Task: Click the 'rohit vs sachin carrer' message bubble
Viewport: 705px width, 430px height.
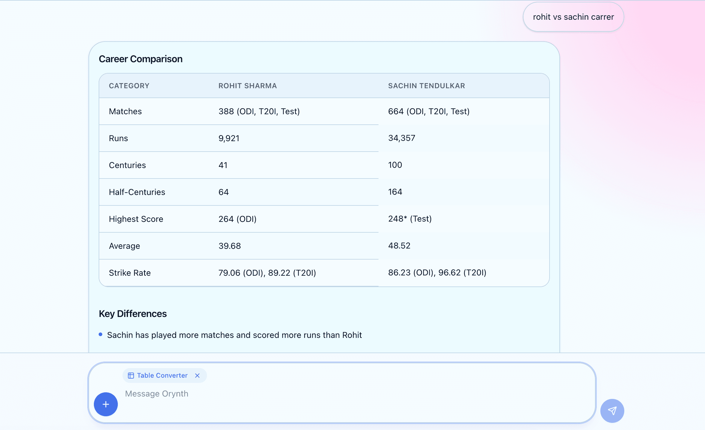Action: coord(573,17)
